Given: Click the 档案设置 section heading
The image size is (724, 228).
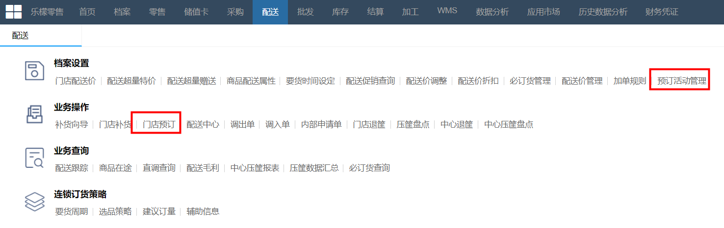Looking at the screenshot, I should tap(72, 63).
